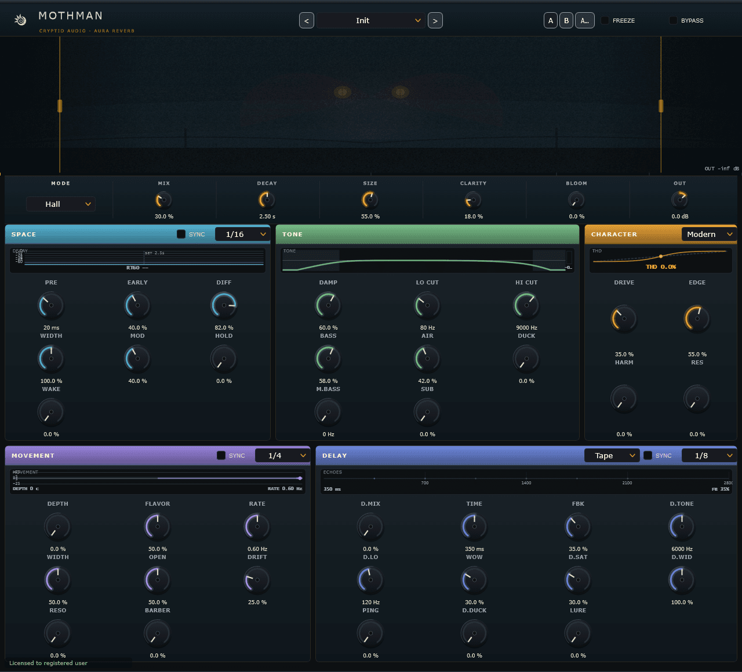742x672 pixels.
Task: Click the TIME knob in DELAY
Action: coord(474,527)
